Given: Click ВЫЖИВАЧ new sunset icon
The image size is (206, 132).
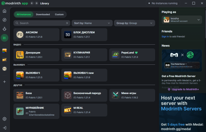Looking at the screenshot, I should (x=68, y=75).
